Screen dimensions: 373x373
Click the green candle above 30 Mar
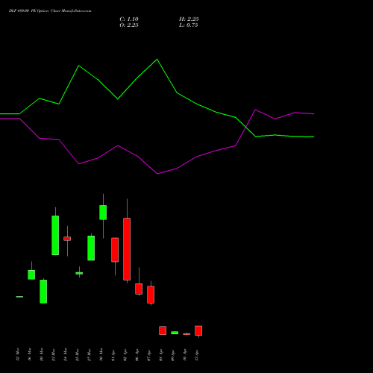point(103,213)
